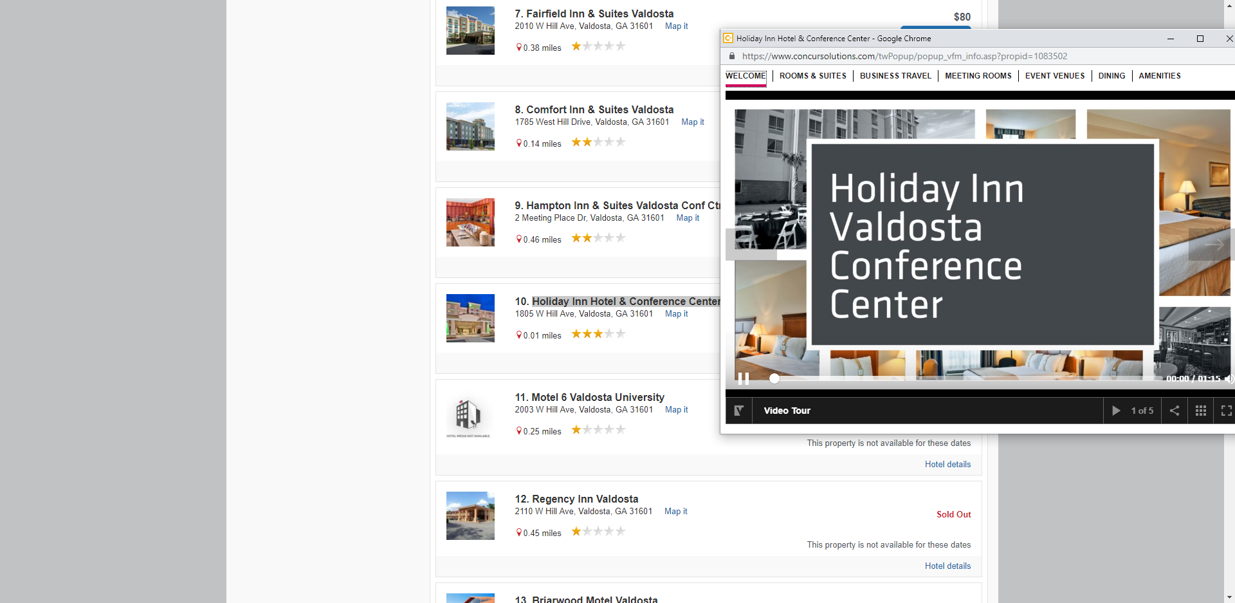Click the one-star rating of Regency Inn
The height and width of the screenshot is (603, 1235).
click(x=598, y=531)
